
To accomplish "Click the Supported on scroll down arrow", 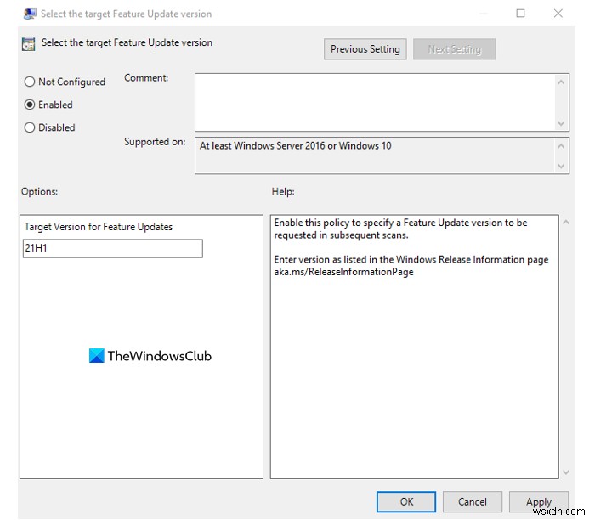I will tap(561, 167).
